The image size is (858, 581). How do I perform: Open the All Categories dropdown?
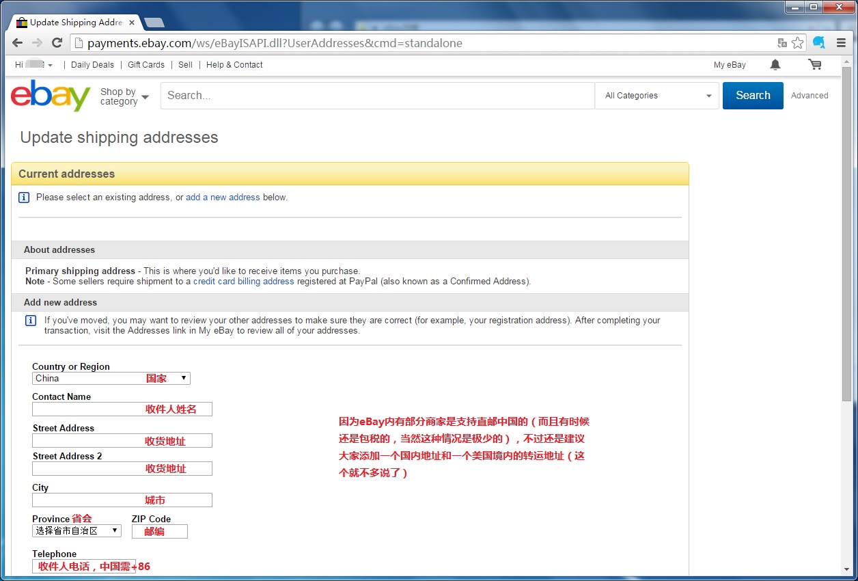click(657, 96)
